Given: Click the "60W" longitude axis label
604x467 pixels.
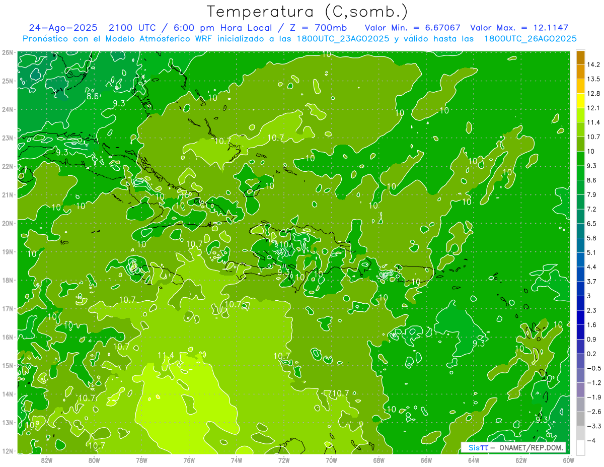Looking at the screenshot, I should [568, 460].
